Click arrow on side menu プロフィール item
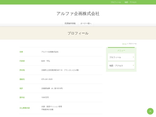156x117 pixels. point(133,57)
